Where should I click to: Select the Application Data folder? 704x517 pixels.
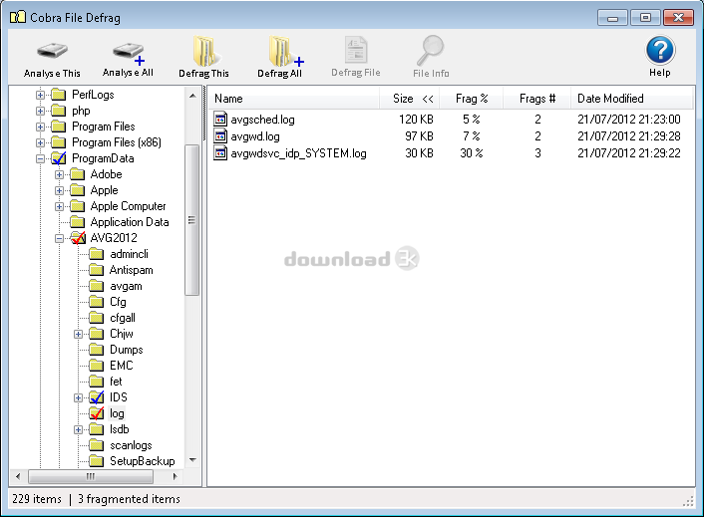coord(130,222)
